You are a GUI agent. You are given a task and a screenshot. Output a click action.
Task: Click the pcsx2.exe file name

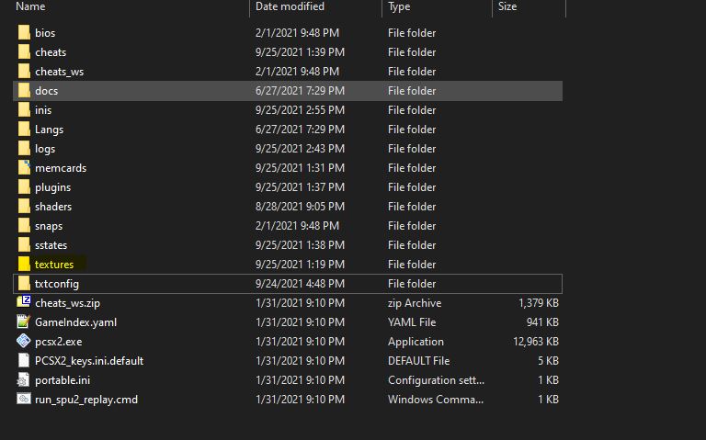click(59, 342)
